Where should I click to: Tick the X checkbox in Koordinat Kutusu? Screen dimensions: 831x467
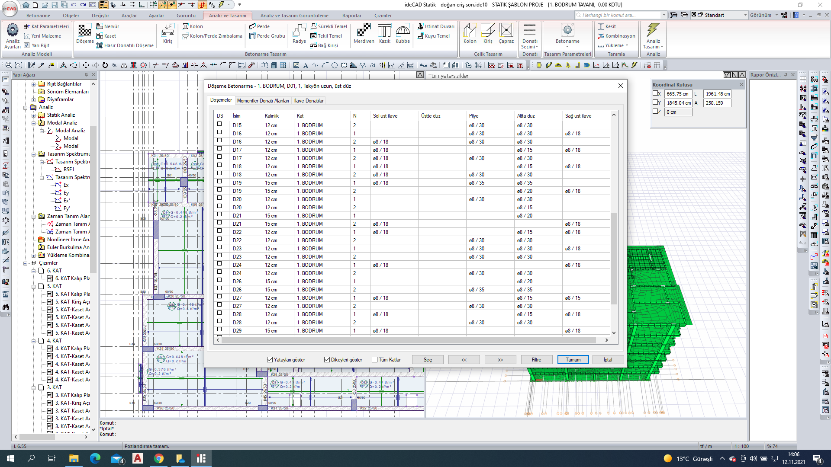[x=655, y=93]
